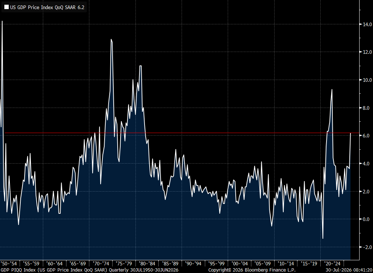Screen dimensions: 373x273
Task: Select the '05-'09 x-axis period label
Action: tap(262, 264)
